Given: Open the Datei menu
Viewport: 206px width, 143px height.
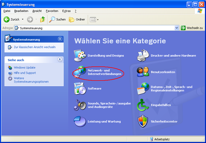Looking at the screenshot, I should pos(7,11).
